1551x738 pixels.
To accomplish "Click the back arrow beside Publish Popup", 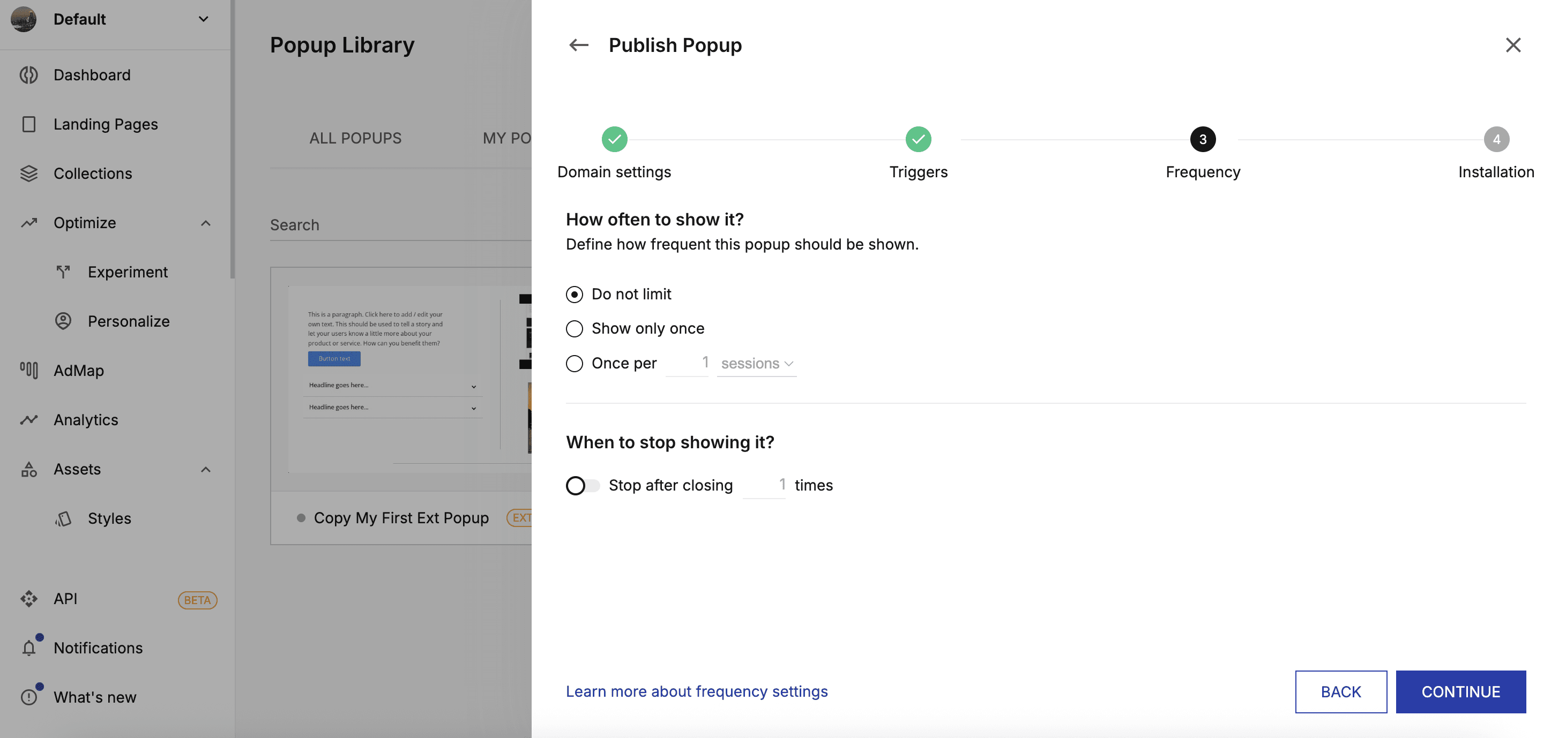I will click(578, 45).
